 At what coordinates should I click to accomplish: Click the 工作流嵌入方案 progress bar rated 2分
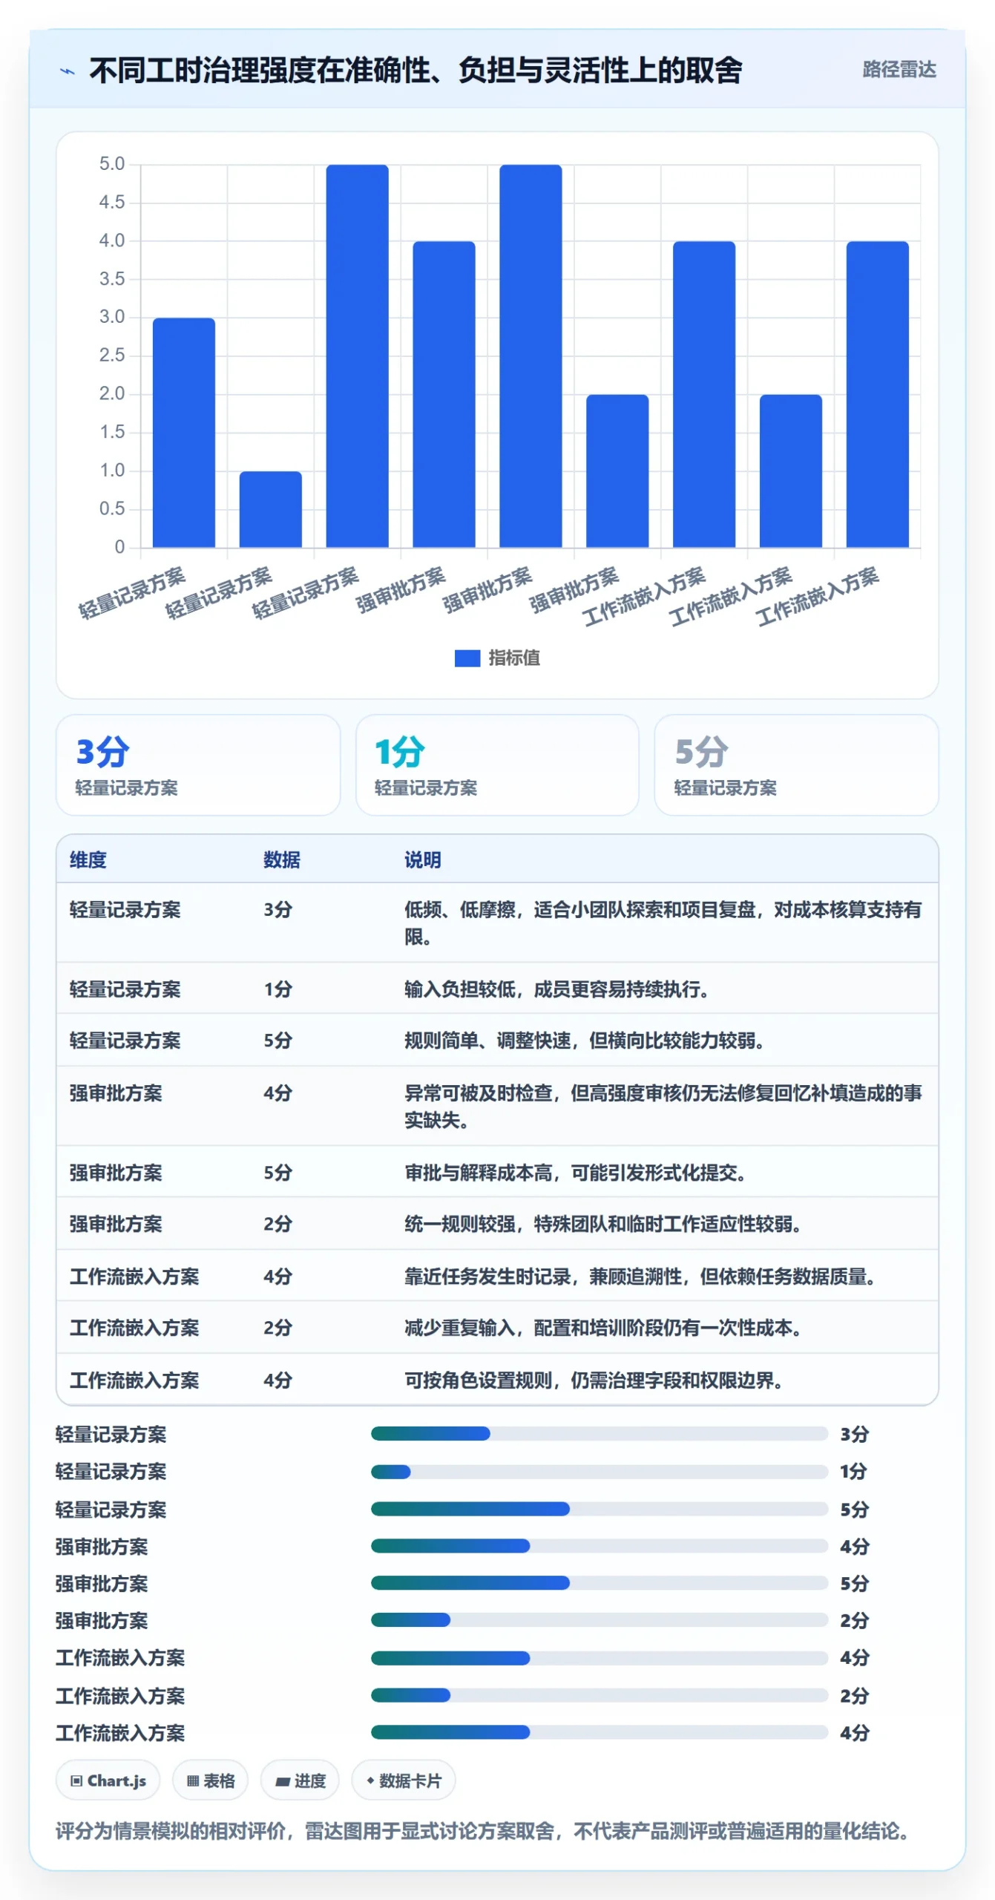[x=600, y=1695]
